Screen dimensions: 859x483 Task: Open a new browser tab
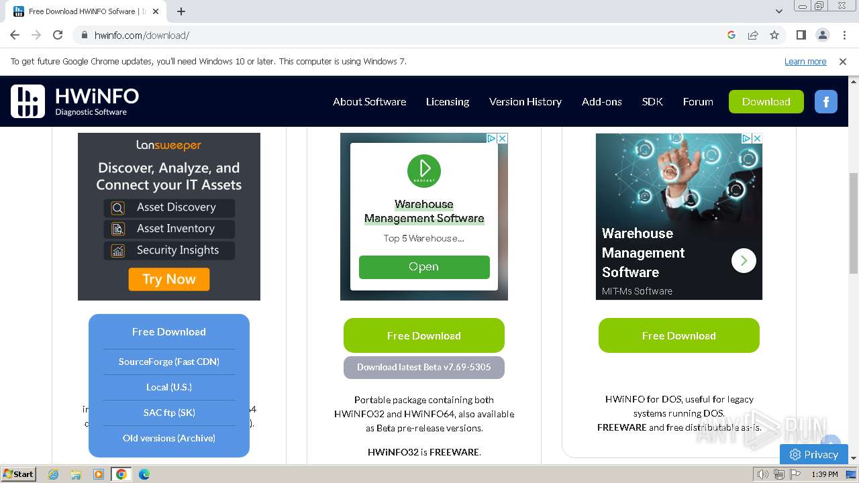181,11
